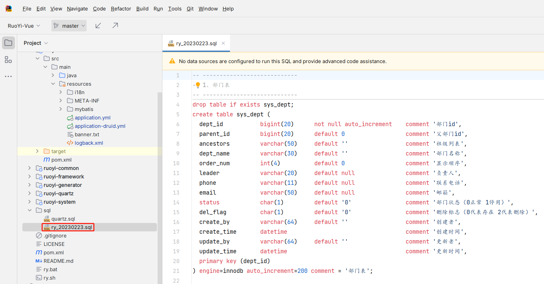Click the More tool windows ellipsis icon
544x284 pixels.
point(8,77)
